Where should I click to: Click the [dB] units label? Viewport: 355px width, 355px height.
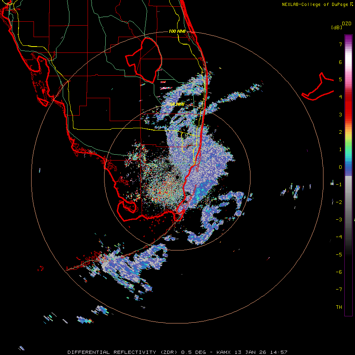336,27
